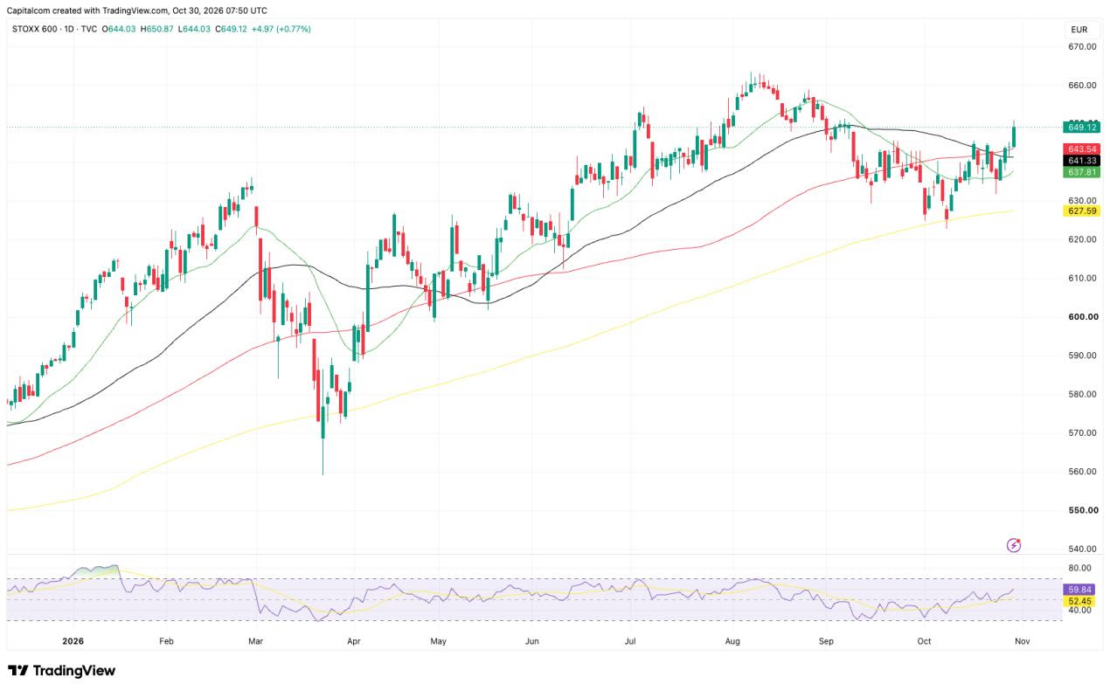Image resolution: width=1110 pixels, height=691 pixels.
Task: Select the STOXX 600 symbol legend title
Action: 35,29
